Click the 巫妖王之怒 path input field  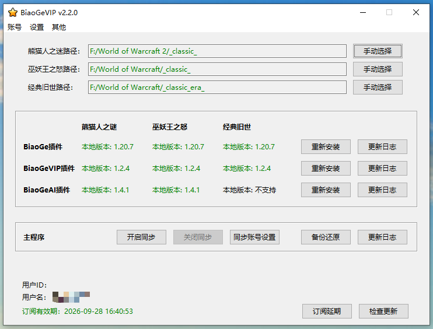pos(216,69)
